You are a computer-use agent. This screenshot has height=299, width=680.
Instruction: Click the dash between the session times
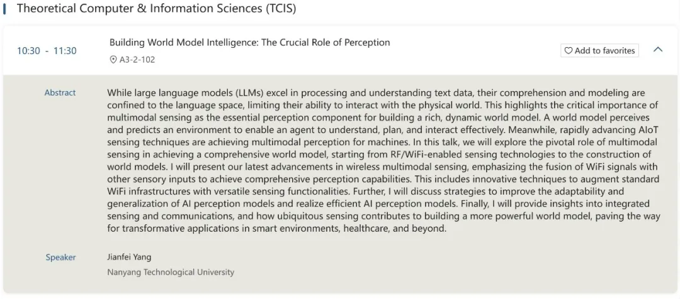click(x=47, y=51)
